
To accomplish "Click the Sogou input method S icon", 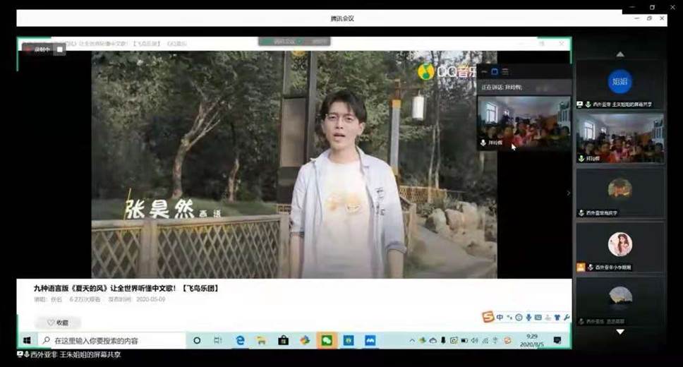I will click(488, 318).
